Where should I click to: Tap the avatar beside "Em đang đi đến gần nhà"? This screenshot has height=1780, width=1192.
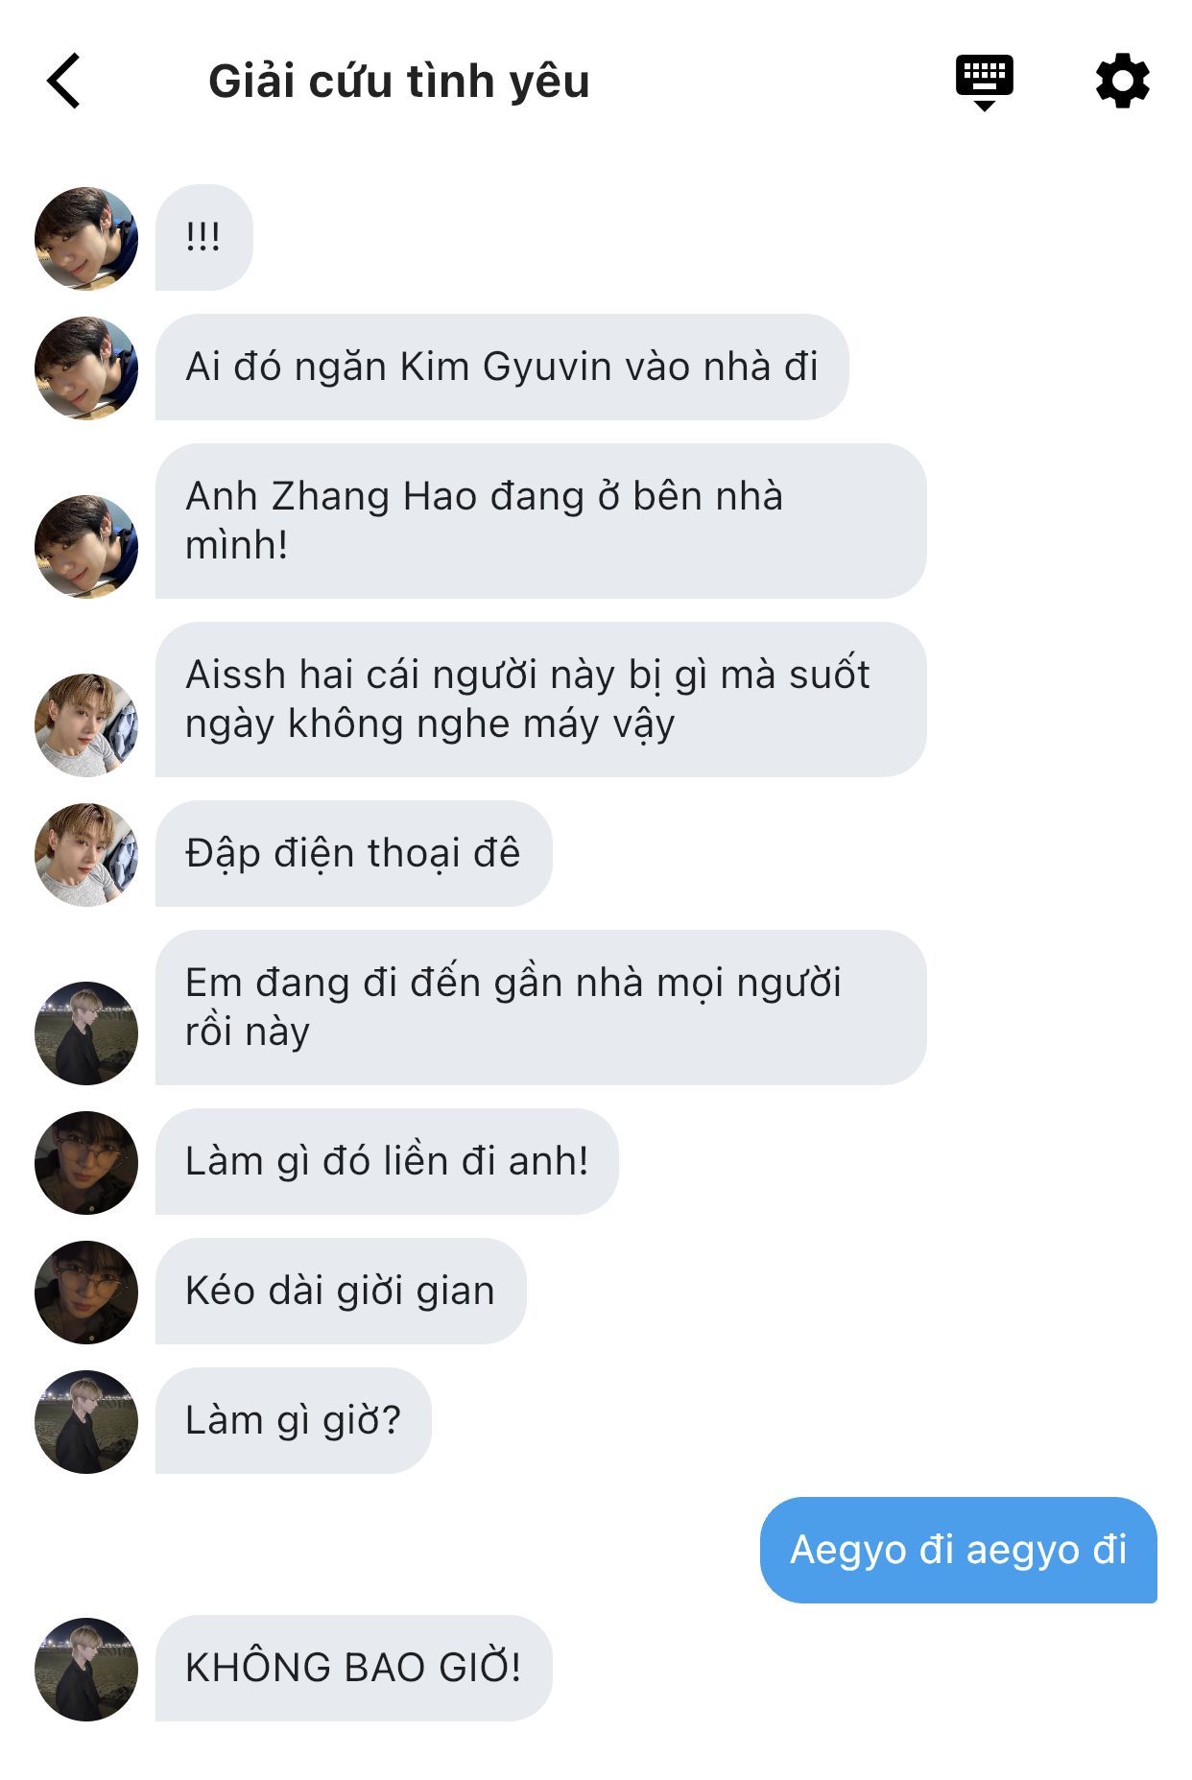click(86, 1032)
